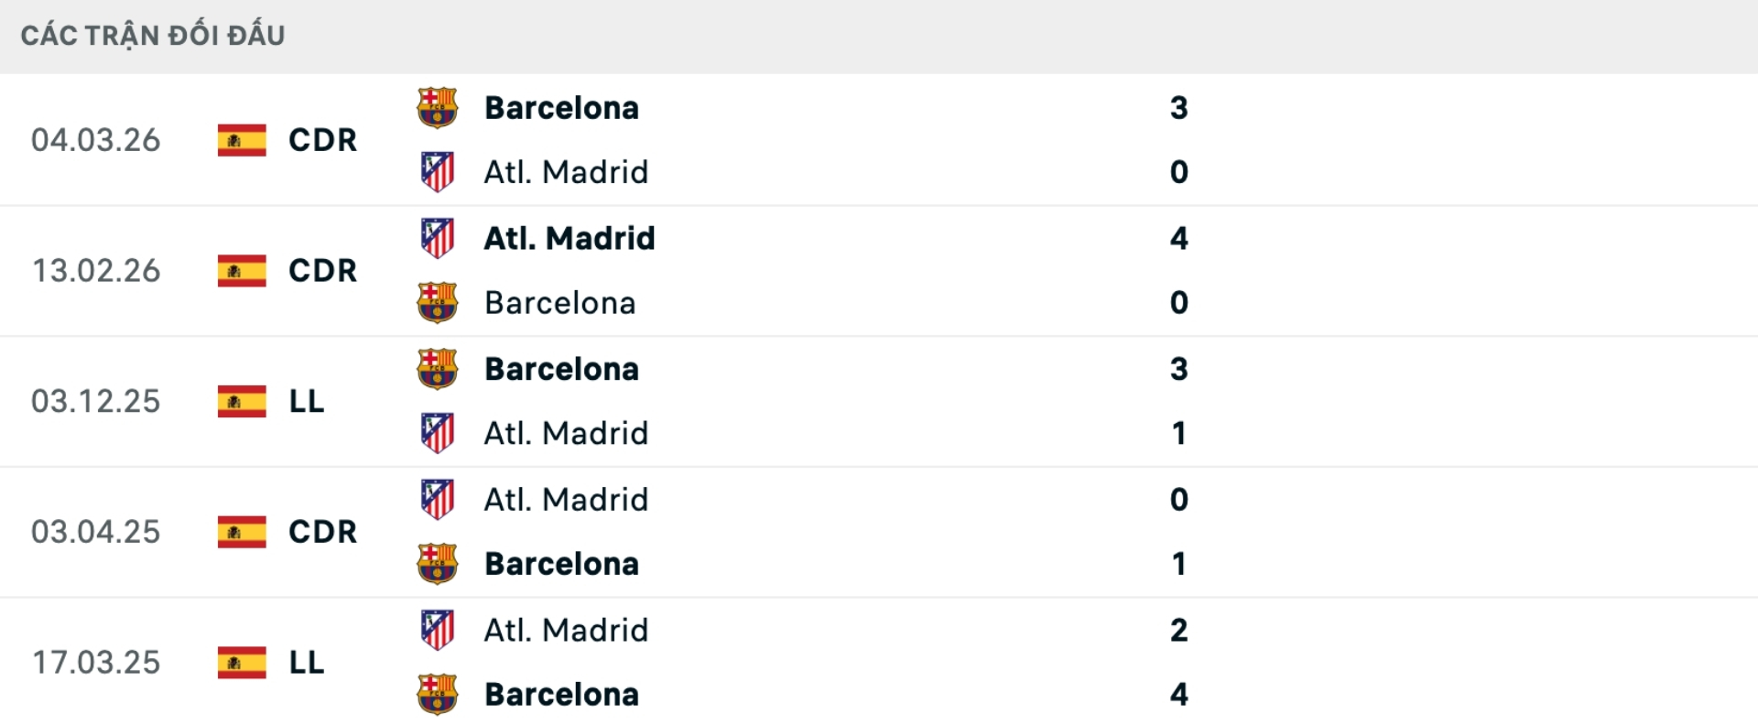The image size is (1758, 725).
Task: Open bold Atl. Madrid name on 13.02.26
Action: pos(569,238)
